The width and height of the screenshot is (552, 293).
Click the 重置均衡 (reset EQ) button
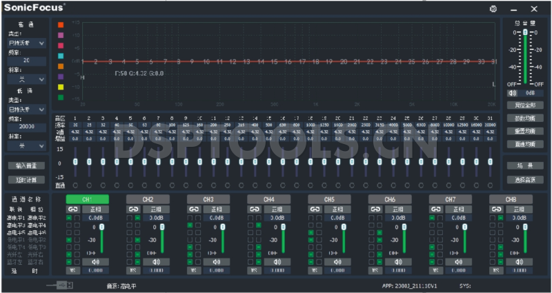point(525,131)
